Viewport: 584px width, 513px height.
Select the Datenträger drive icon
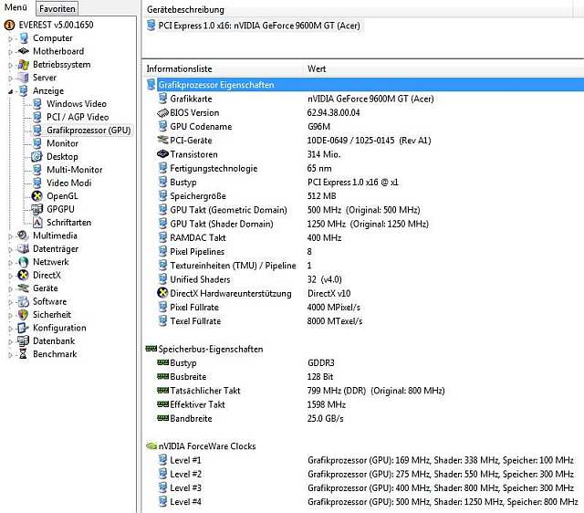click(x=23, y=248)
